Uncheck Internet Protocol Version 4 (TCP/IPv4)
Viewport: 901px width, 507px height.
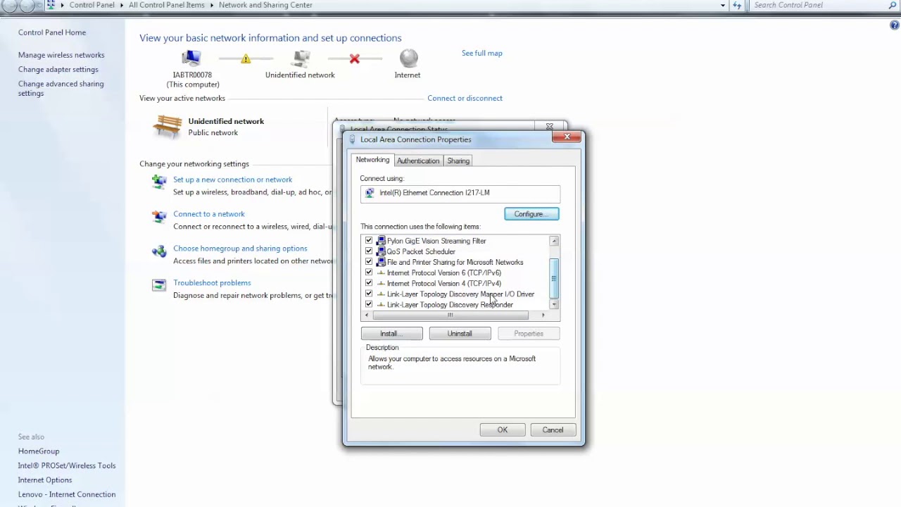369,283
